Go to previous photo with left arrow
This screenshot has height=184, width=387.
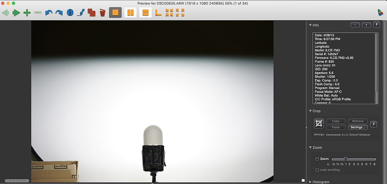click(5, 13)
